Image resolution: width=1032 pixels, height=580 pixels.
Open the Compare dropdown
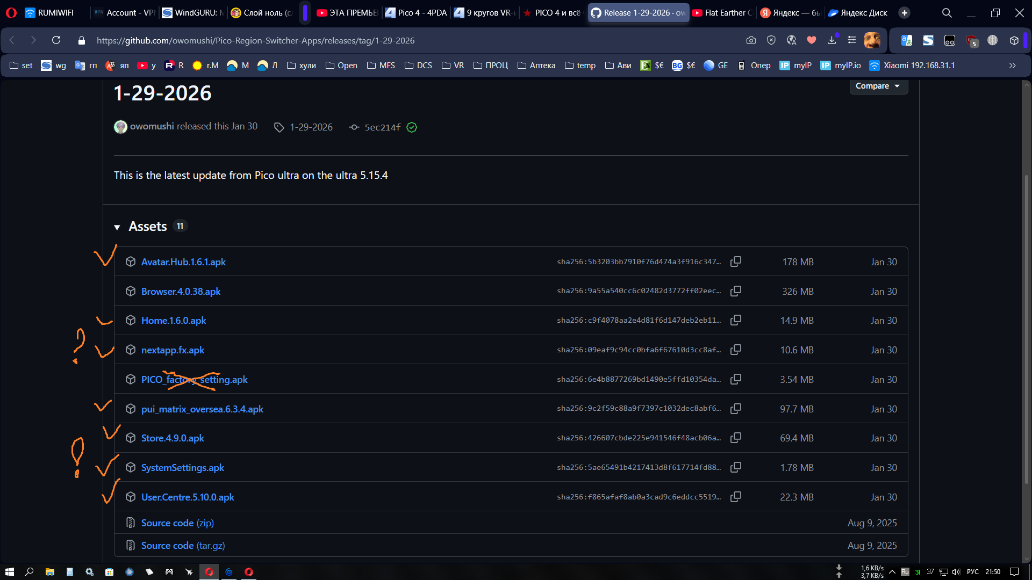(x=878, y=86)
